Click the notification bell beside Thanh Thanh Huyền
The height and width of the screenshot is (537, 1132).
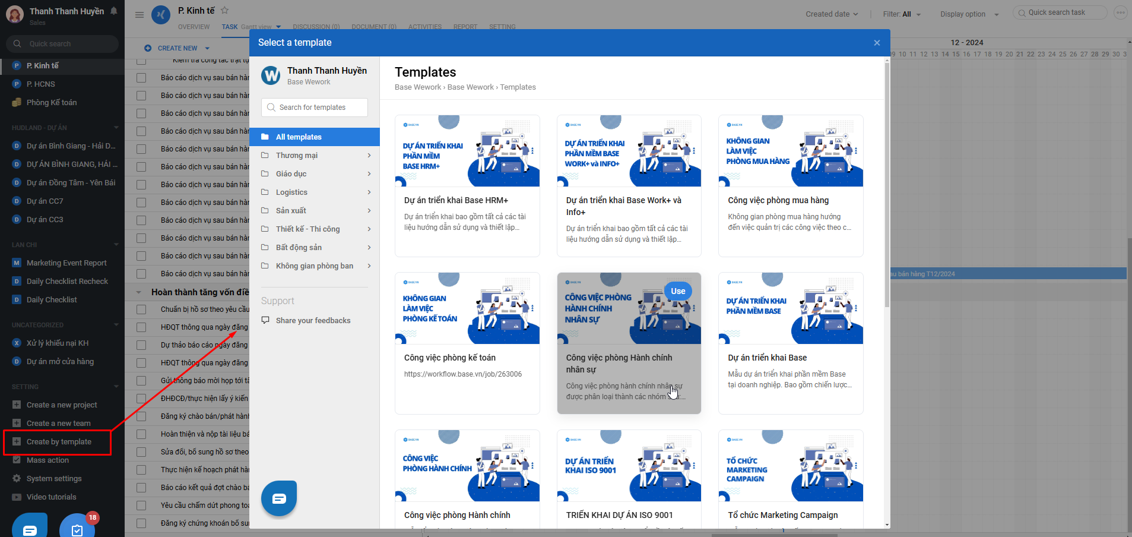[x=114, y=11]
